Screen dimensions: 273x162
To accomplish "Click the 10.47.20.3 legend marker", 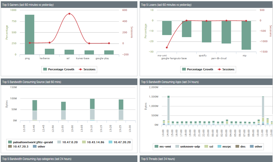I will (x=10, y=147).
